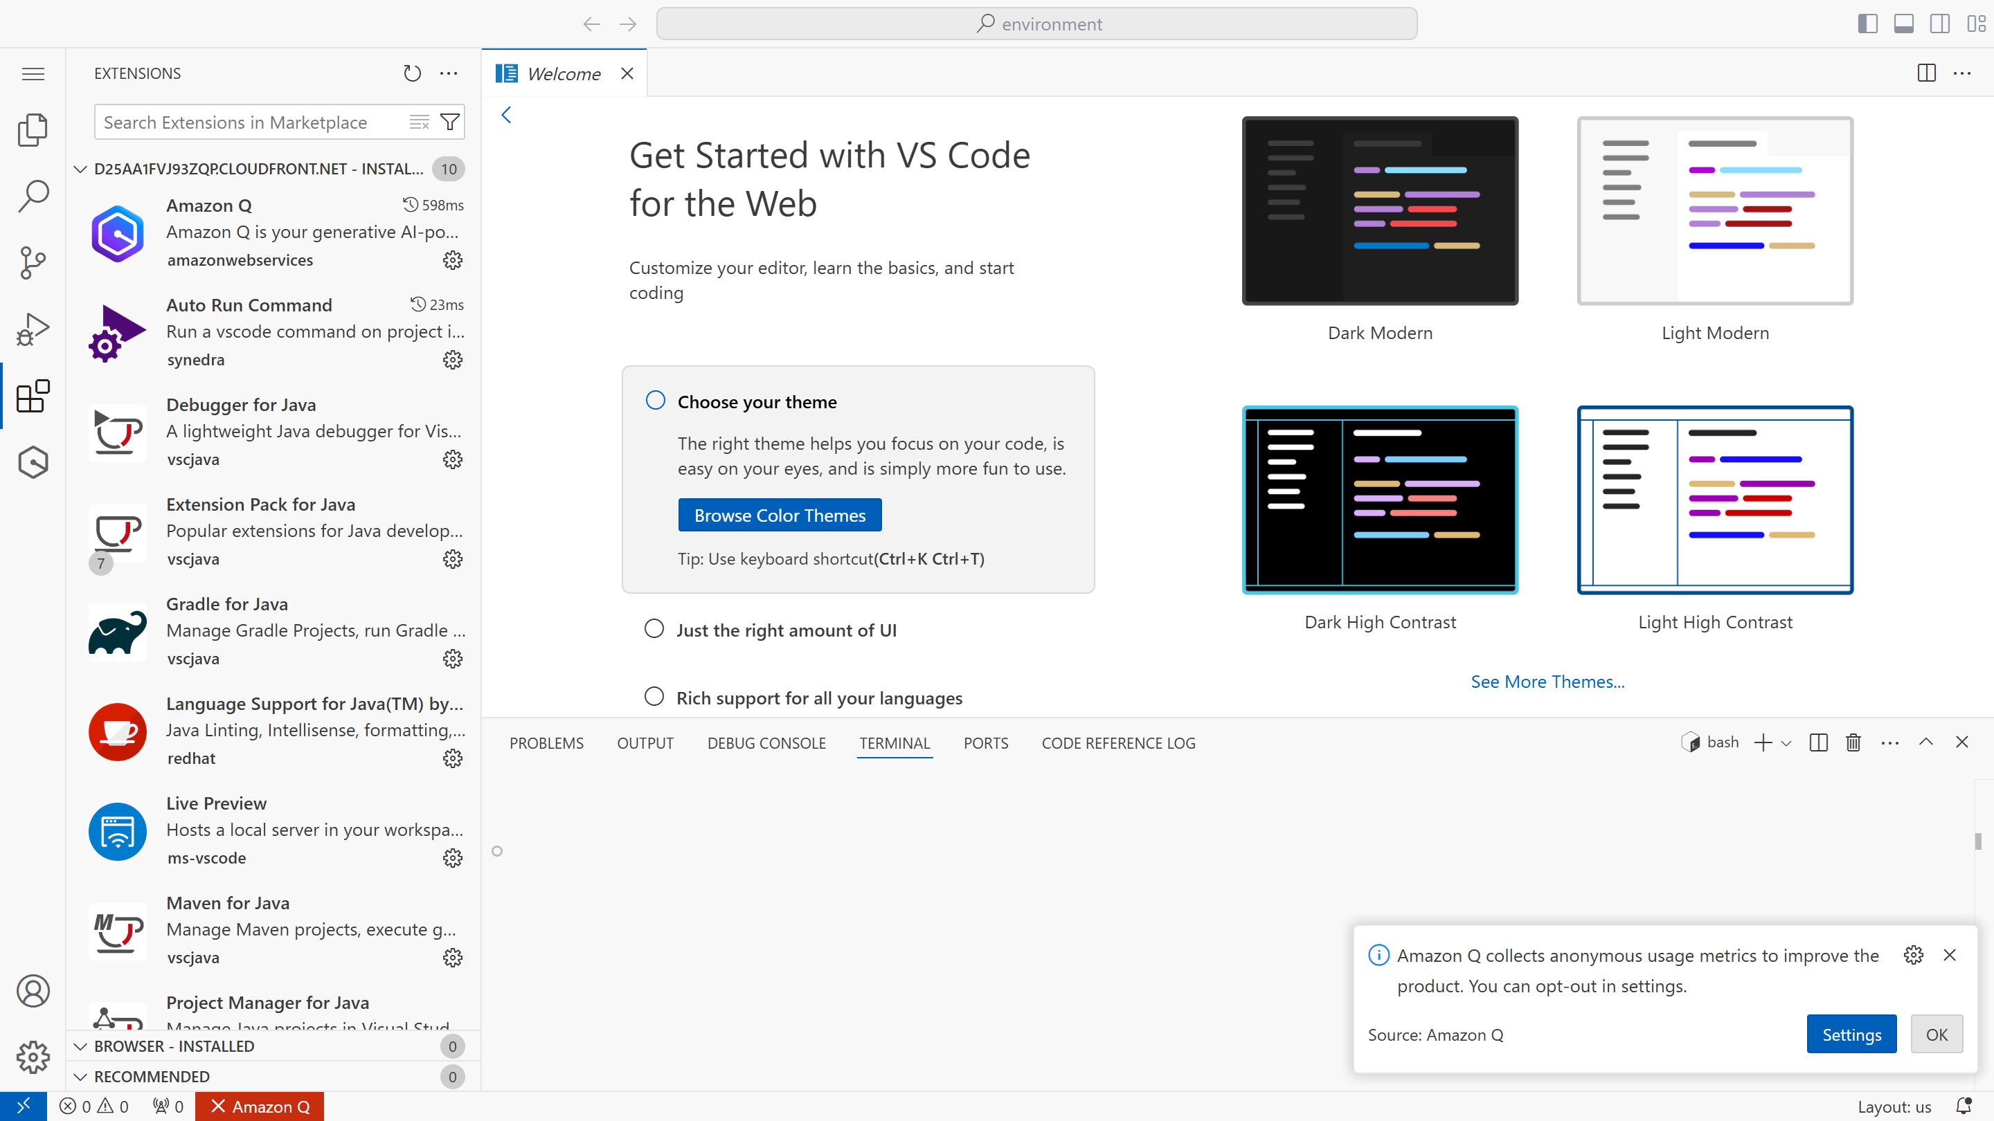
Task: Click the Browse Color Themes button
Action: click(780, 516)
